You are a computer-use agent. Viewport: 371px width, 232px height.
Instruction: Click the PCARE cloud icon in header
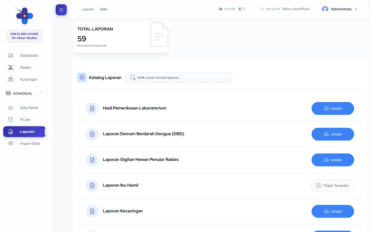pyautogui.click(x=220, y=9)
